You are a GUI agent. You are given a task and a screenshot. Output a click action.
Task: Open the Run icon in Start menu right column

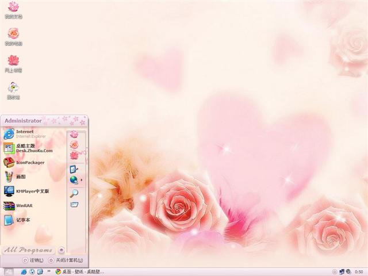point(74,205)
